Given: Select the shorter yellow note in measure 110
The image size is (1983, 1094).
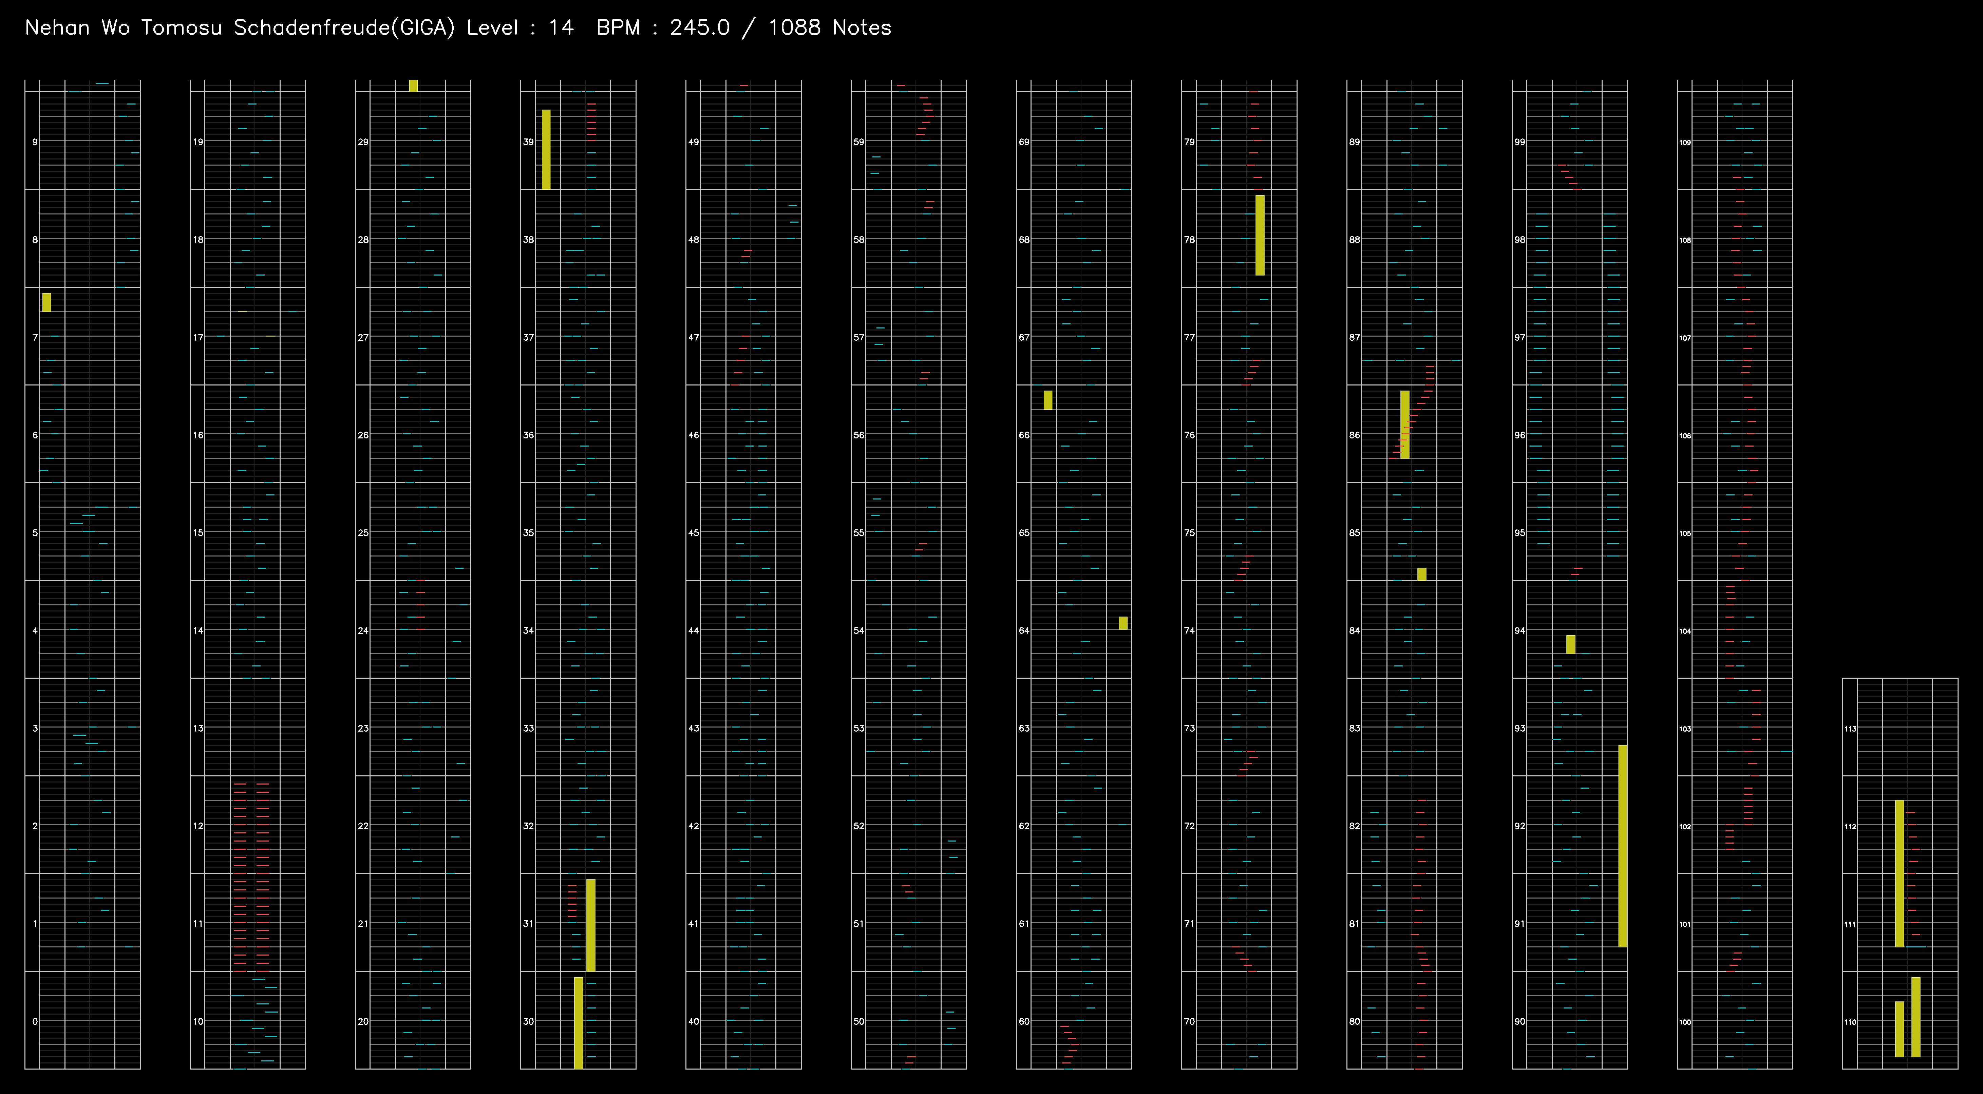Looking at the screenshot, I should [1900, 1029].
